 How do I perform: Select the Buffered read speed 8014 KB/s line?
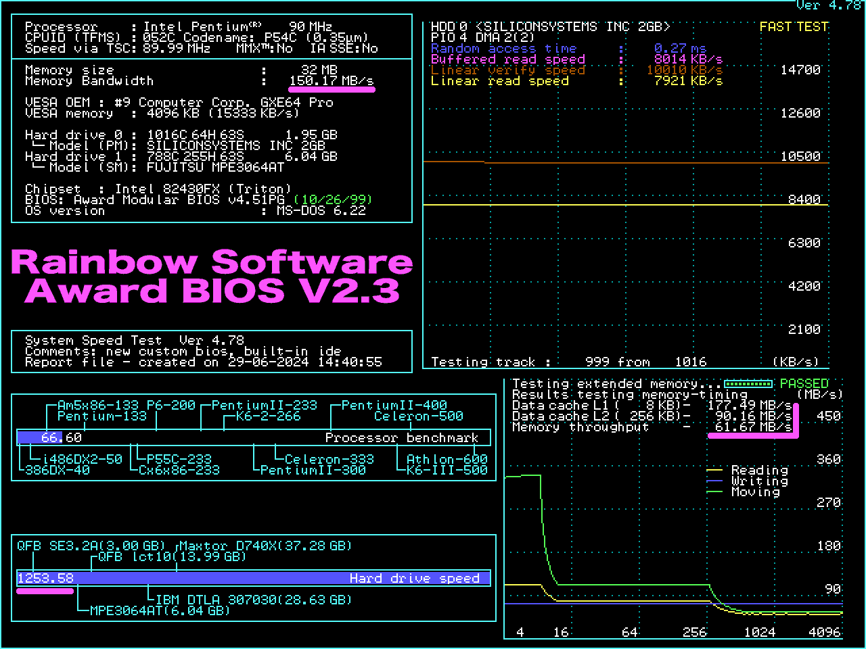click(576, 59)
